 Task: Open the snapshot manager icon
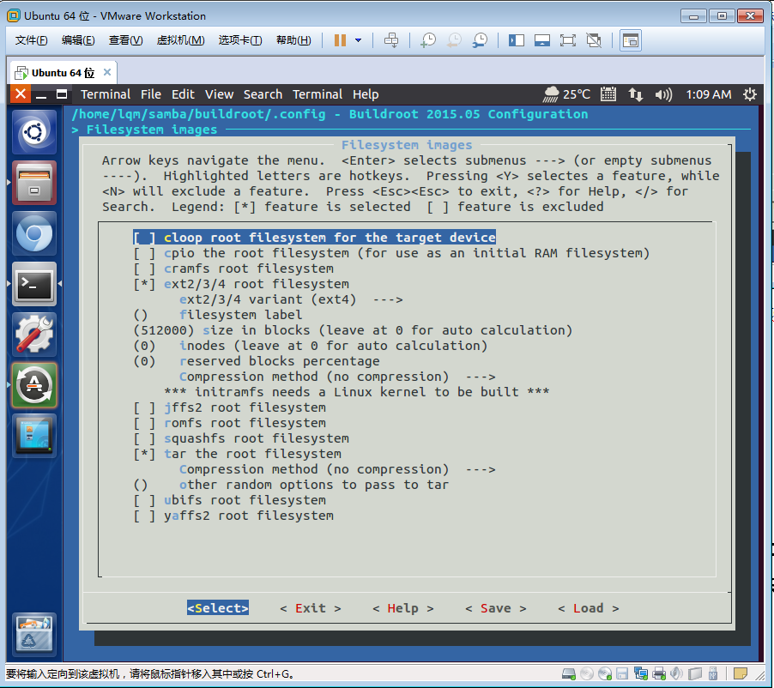point(481,40)
